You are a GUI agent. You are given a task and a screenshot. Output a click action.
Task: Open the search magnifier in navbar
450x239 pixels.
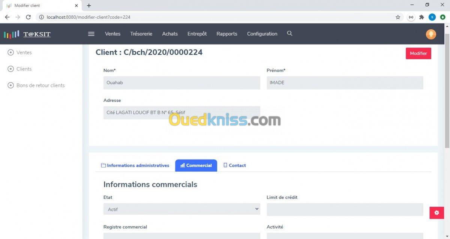click(289, 33)
